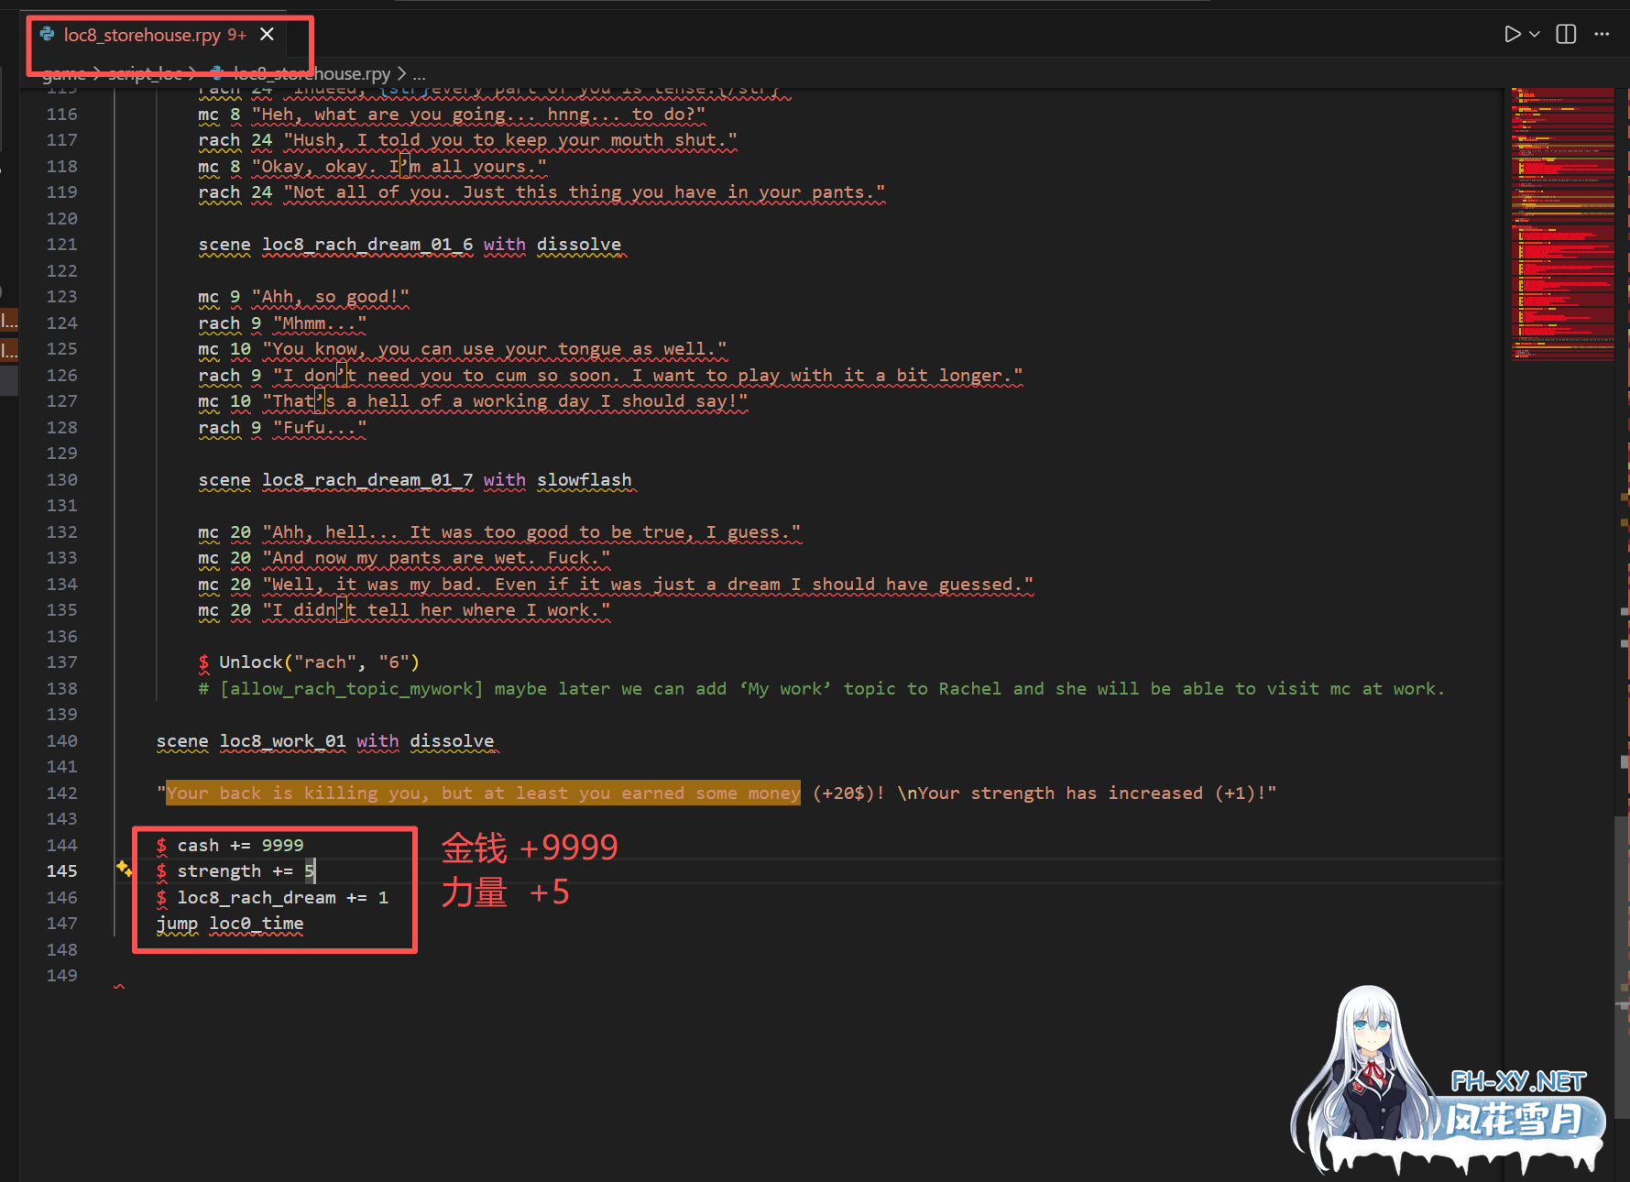
Task: Close the loc8_storehouse.rpy tab
Action: point(267,34)
